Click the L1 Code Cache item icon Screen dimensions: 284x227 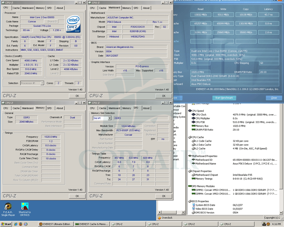[x=193, y=141]
